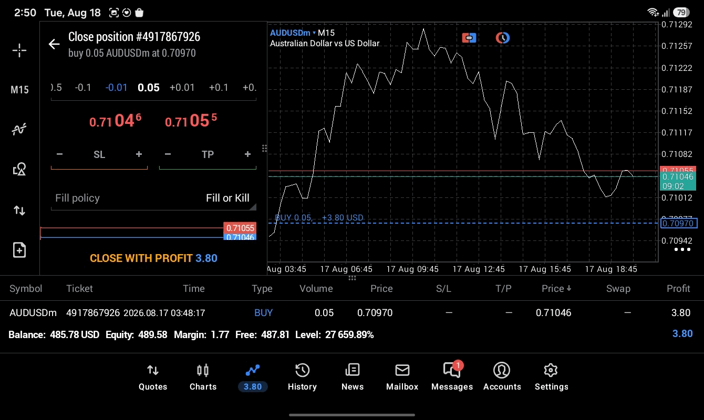This screenshot has height=420, width=704.
Task: Open the indicators icon in left sidebar
Action: click(x=19, y=129)
